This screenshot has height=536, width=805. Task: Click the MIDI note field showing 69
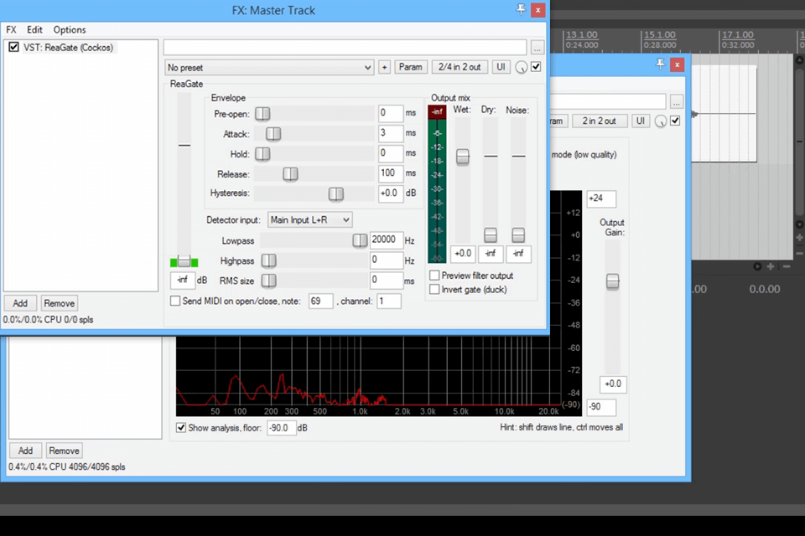click(x=320, y=301)
